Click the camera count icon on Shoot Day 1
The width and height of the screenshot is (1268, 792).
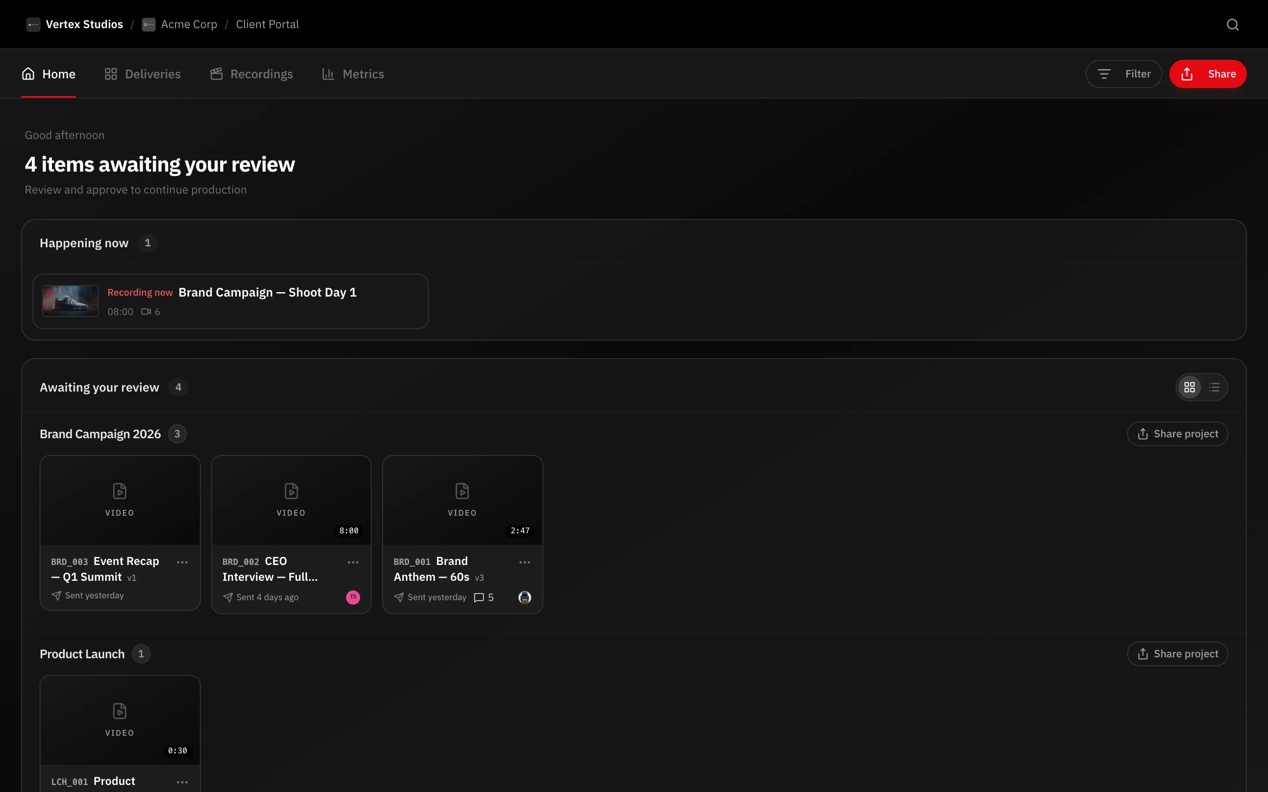146,312
